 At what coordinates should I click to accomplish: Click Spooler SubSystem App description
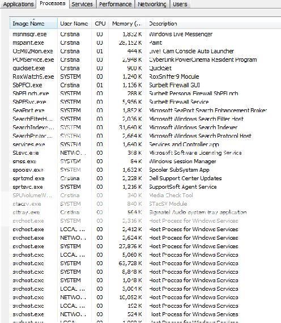179,170
